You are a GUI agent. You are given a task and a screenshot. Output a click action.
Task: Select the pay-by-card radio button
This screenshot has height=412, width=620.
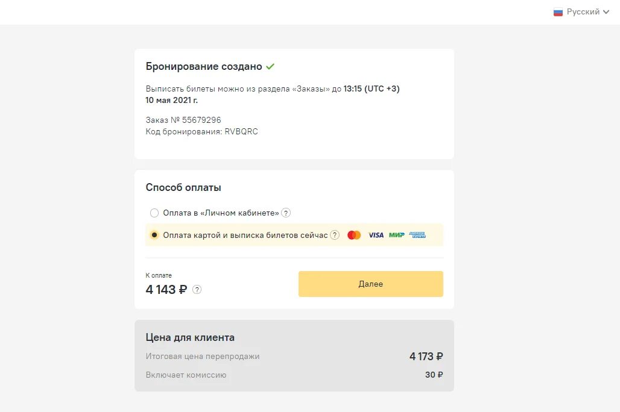tap(154, 235)
